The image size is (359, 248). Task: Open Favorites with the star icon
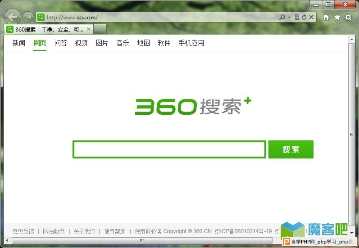tap(337, 17)
